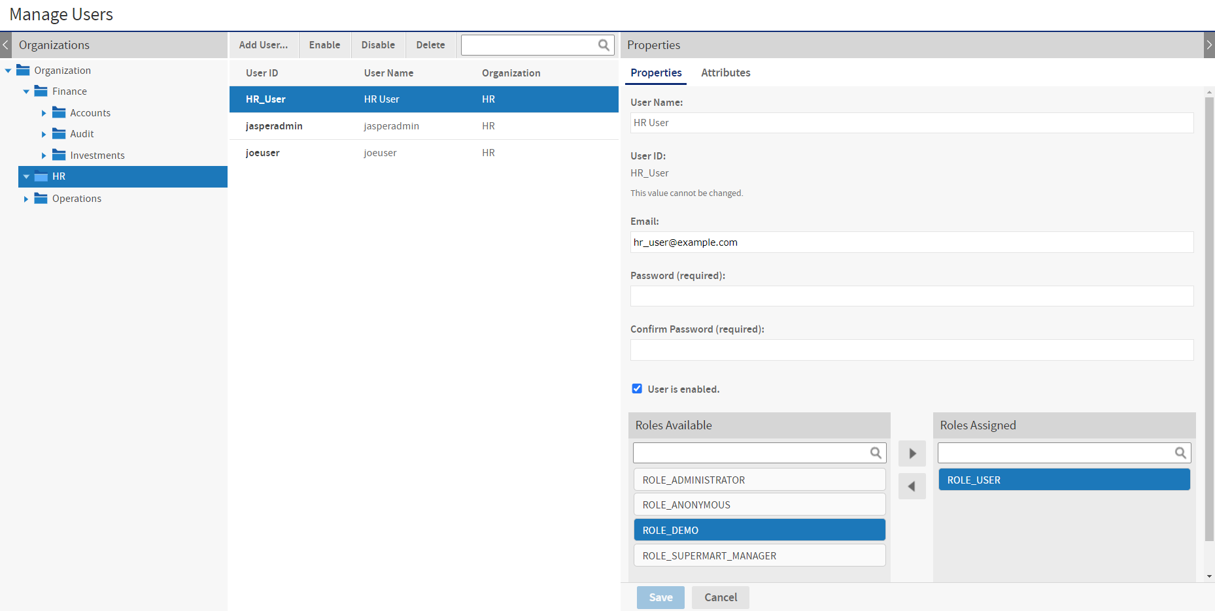Click the Delete button in the toolbar
The image size is (1215, 611).
(430, 45)
